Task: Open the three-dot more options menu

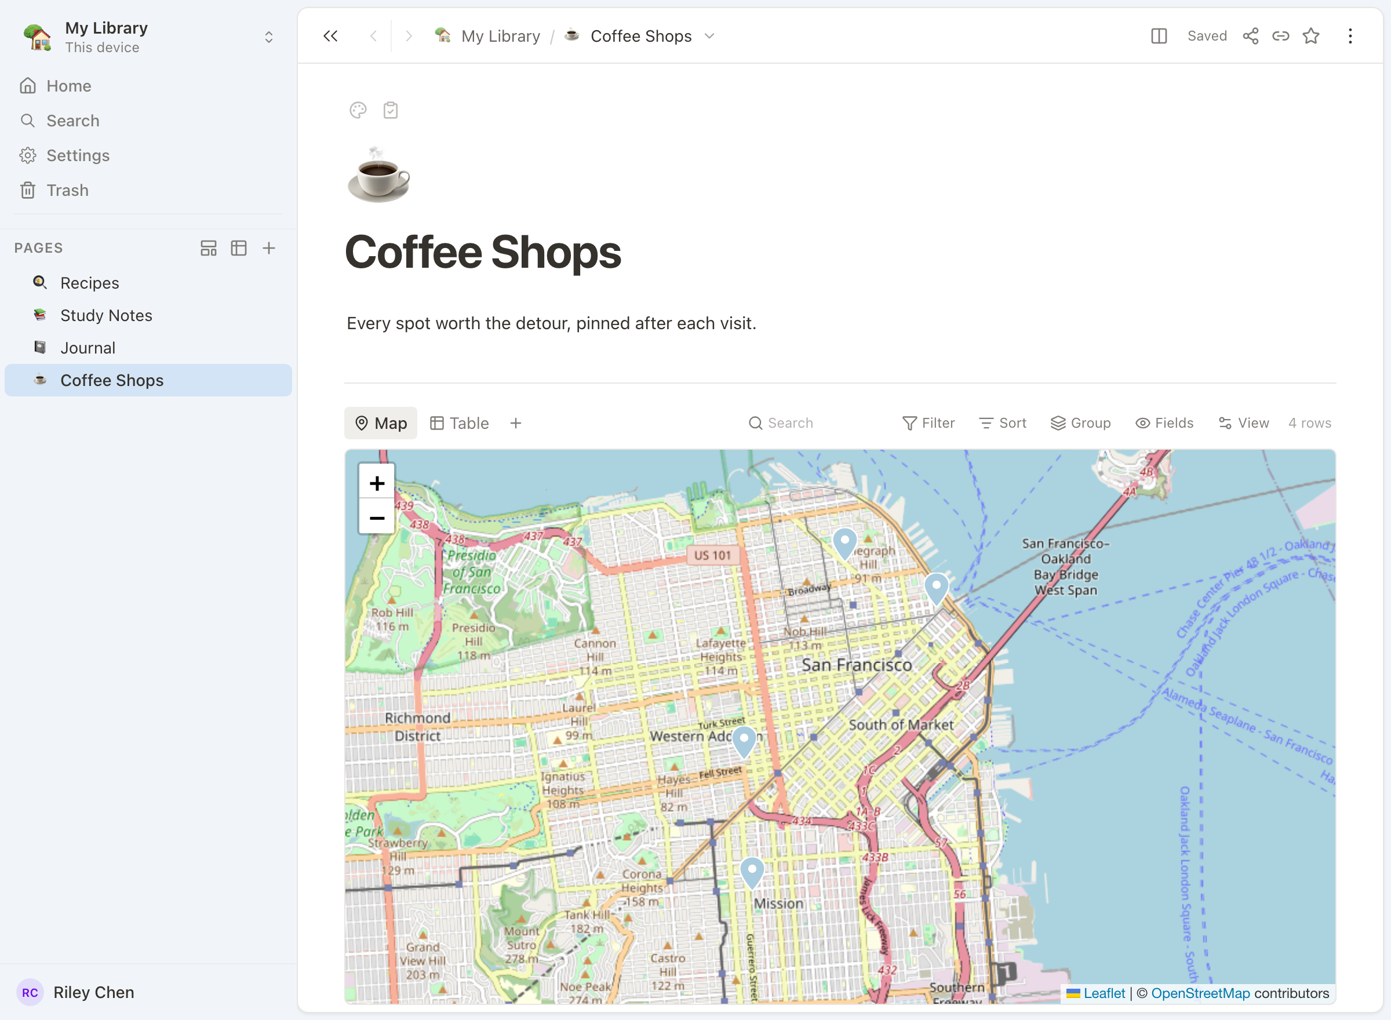Action: click(x=1350, y=36)
